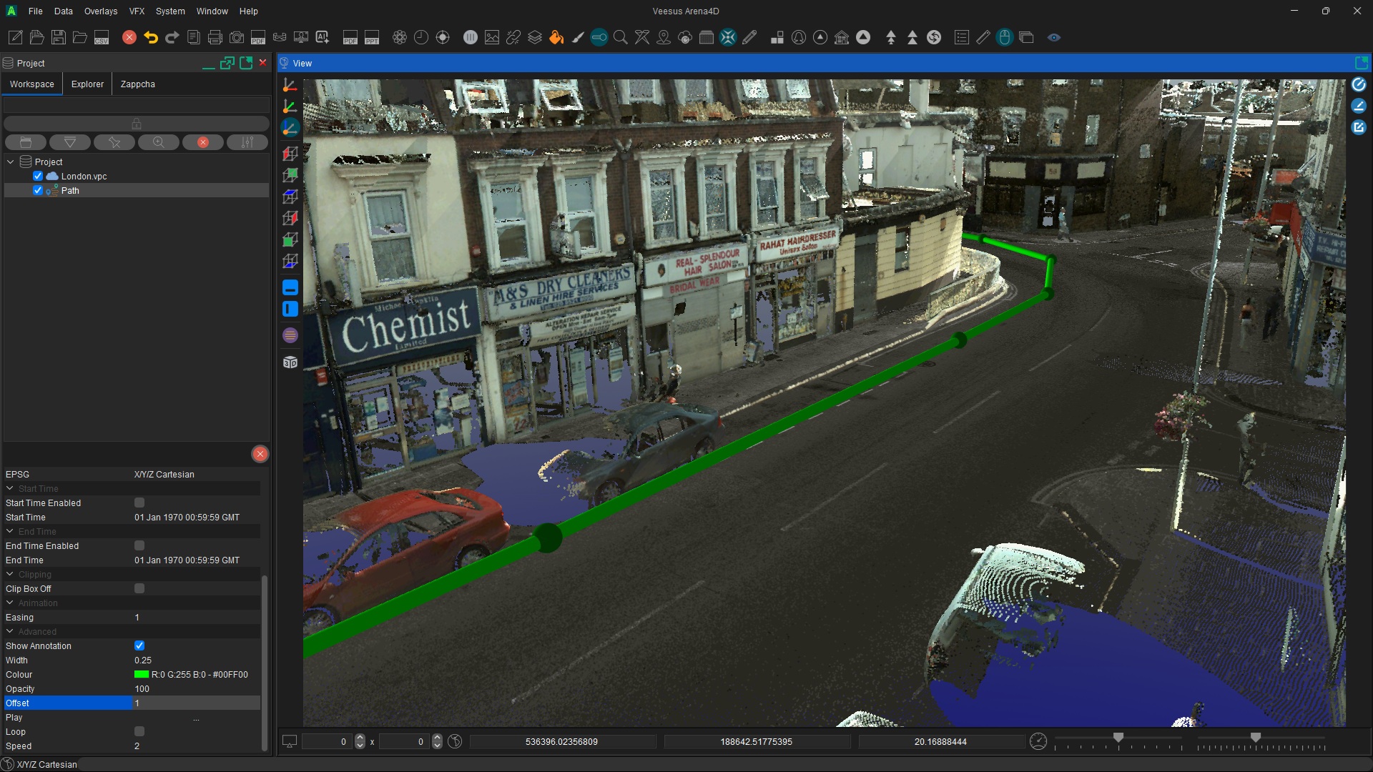Click the redo arrow icon
1373x772 pixels.
click(x=172, y=38)
